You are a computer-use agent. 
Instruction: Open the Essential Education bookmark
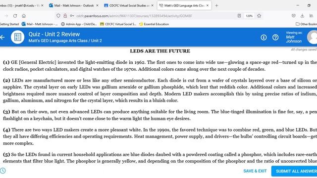click(x=154, y=24)
